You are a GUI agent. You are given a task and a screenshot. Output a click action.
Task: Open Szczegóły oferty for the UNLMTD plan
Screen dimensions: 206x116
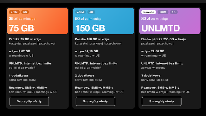tap(162, 101)
